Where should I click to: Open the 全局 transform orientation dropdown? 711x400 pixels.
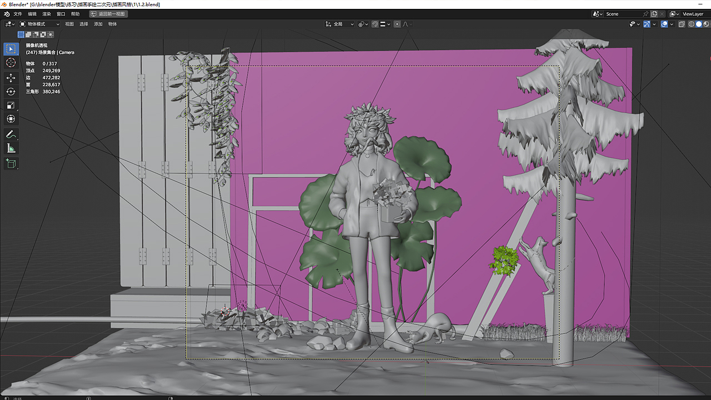click(x=339, y=24)
